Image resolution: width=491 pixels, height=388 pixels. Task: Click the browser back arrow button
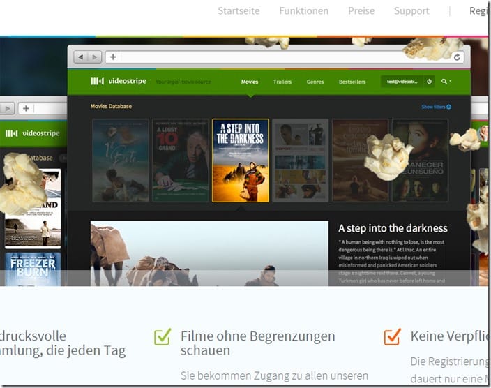(x=81, y=57)
